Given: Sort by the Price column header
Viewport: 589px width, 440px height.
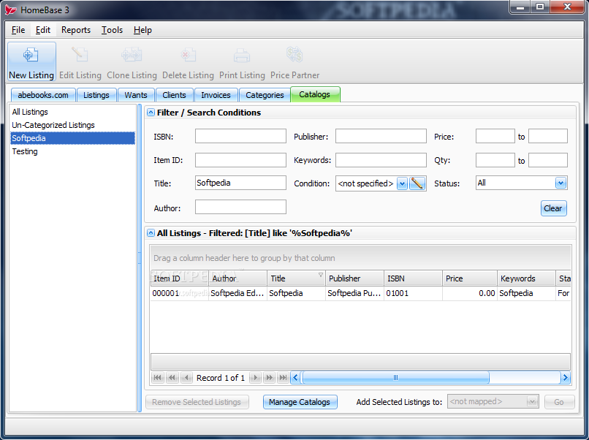Looking at the screenshot, I should (x=470, y=278).
